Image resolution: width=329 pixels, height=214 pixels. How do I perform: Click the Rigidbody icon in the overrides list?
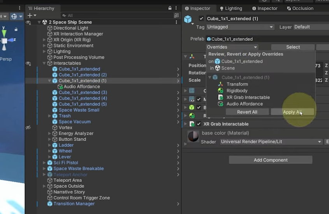tap(220, 91)
